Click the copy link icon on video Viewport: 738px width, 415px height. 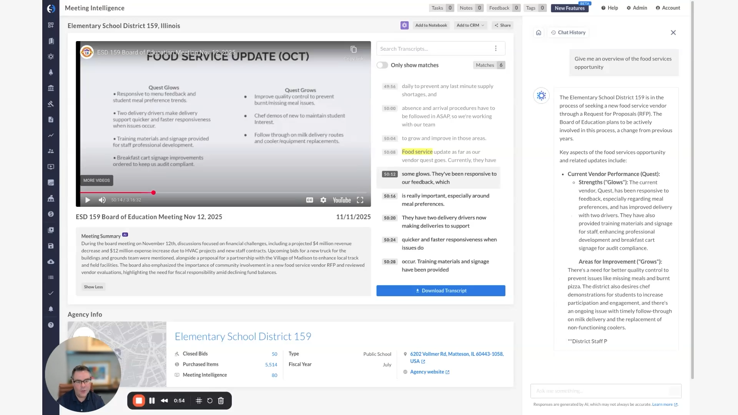coord(354,50)
